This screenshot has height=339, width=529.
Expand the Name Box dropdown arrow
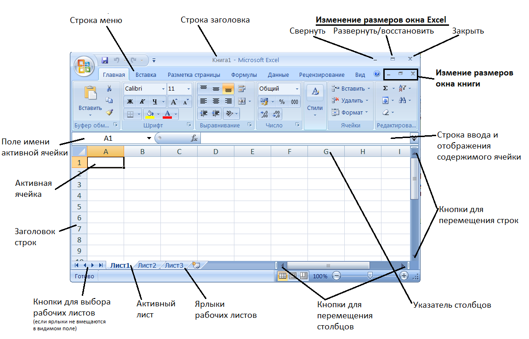[x=149, y=138]
